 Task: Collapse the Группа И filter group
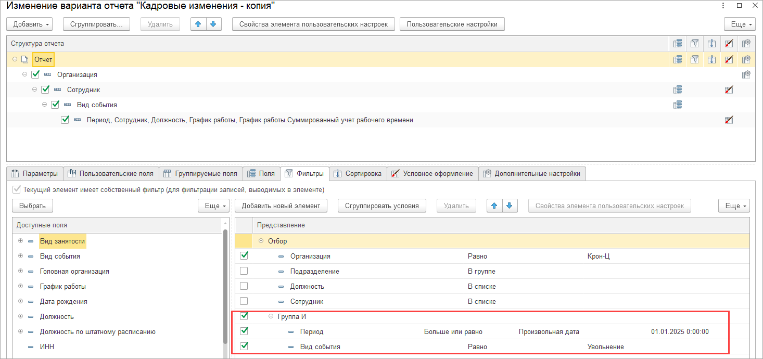(271, 316)
